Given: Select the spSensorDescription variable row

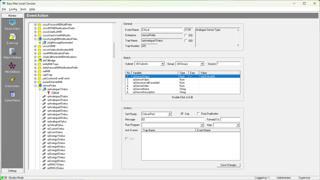Looking at the screenshot, I should point(183,92).
